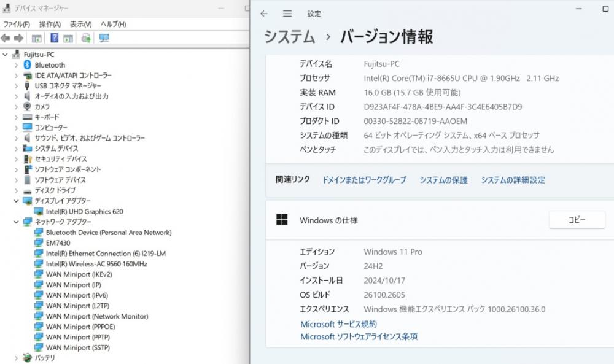This screenshot has width=614, height=364.
Task: Open the ヘルプ(H) menu
Action: click(x=113, y=25)
